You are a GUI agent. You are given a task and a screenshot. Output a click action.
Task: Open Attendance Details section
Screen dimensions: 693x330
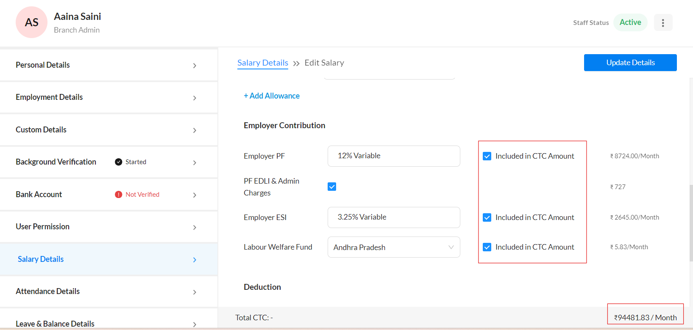[109, 291]
